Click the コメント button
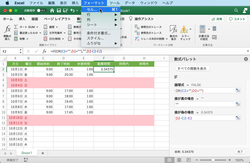 (237, 19)
